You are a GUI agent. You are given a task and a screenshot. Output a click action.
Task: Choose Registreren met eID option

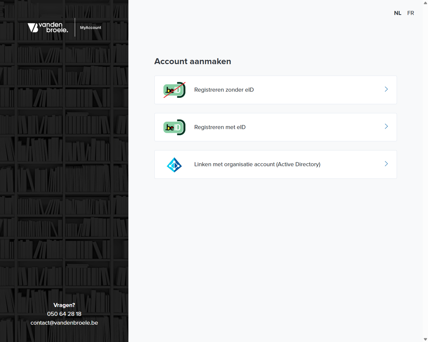276,127
